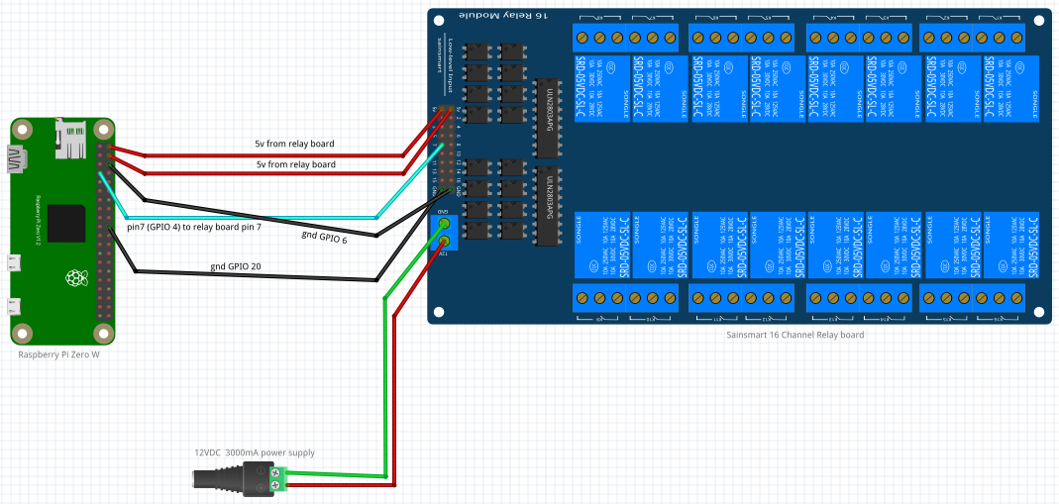Click the 'Sainsmart 16 Channel Relay board' caption

point(794,335)
